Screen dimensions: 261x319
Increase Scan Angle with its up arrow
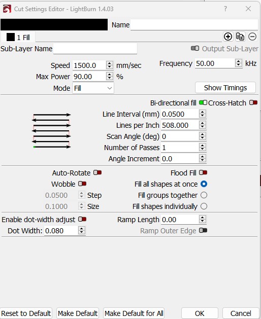[x=202, y=134]
